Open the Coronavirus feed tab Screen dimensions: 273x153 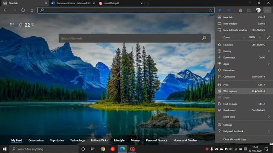[x=36, y=140]
